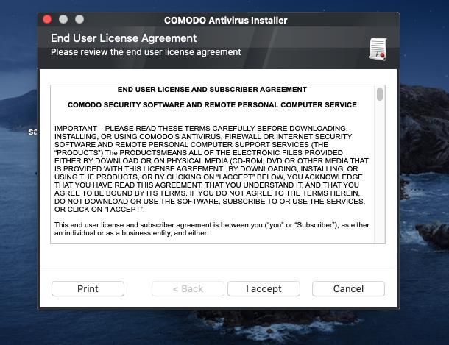Click the license document icon in header
Screen dimensions: 449x345
[x=378, y=49]
